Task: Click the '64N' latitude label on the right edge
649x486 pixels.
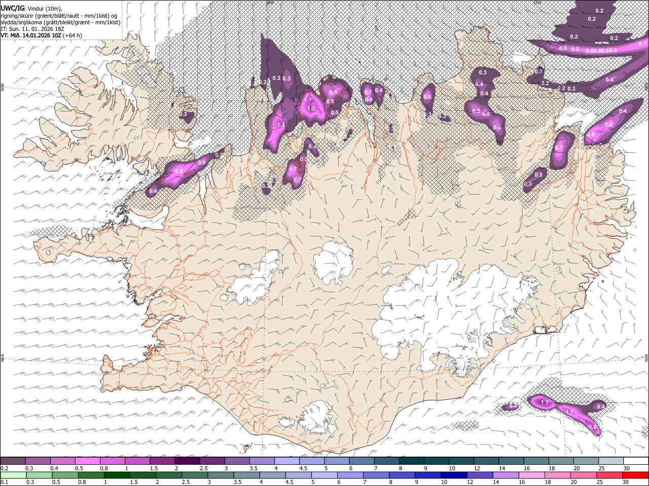Action: click(646, 358)
